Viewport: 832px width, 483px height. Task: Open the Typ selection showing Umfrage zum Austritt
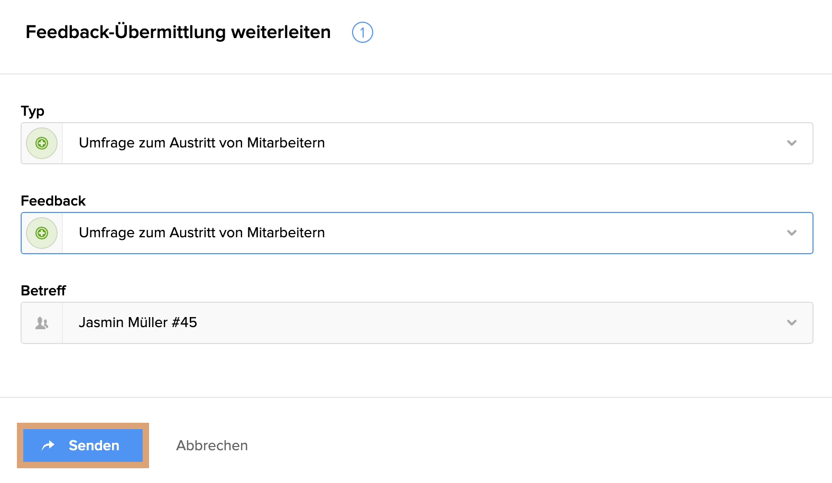(201, 143)
